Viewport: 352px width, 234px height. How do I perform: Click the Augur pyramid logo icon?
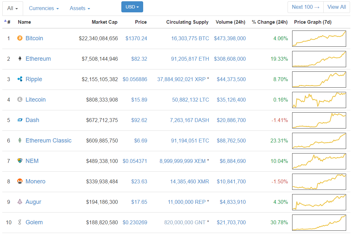pyautogui.click(x=20, y=202)
